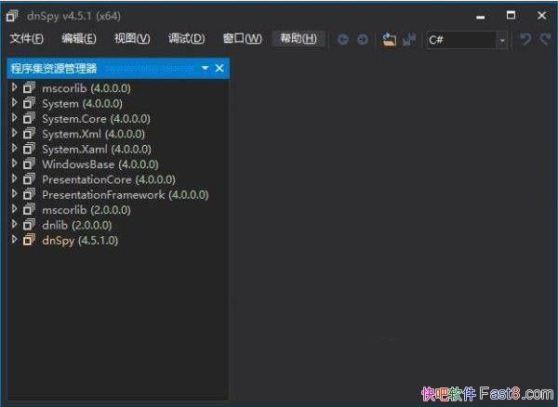The height and width of the screenshot is (407, 558).
Task: Click the assembly icon beside System (4.0.0.0)
Action: (x=29, y=103)
